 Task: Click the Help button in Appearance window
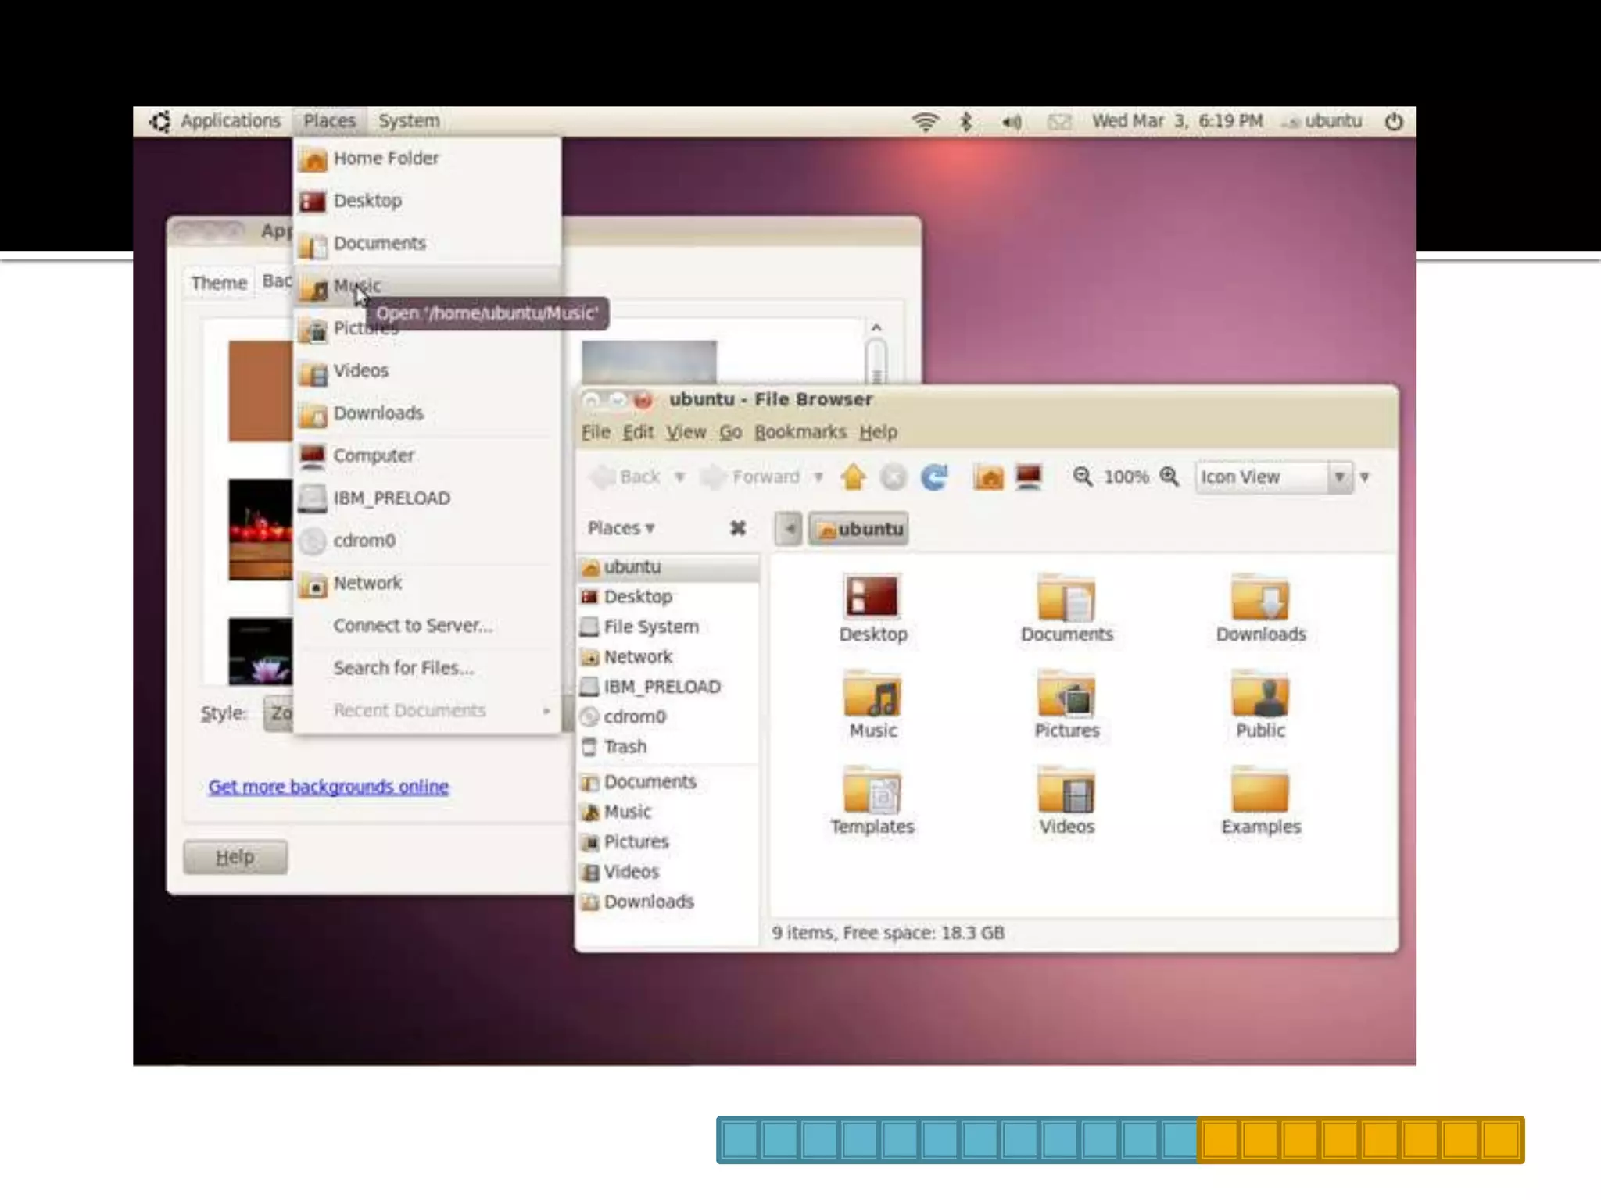[235, 857]
